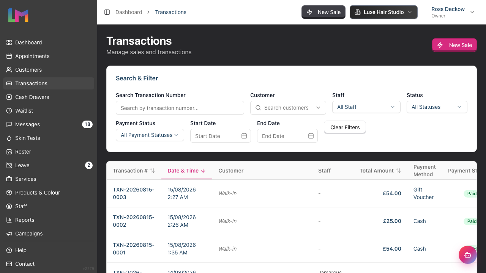Click the Clear Filters button
The width and height of the screenshot is (486, 273).
pyautogui.click(x=345, y=127)
